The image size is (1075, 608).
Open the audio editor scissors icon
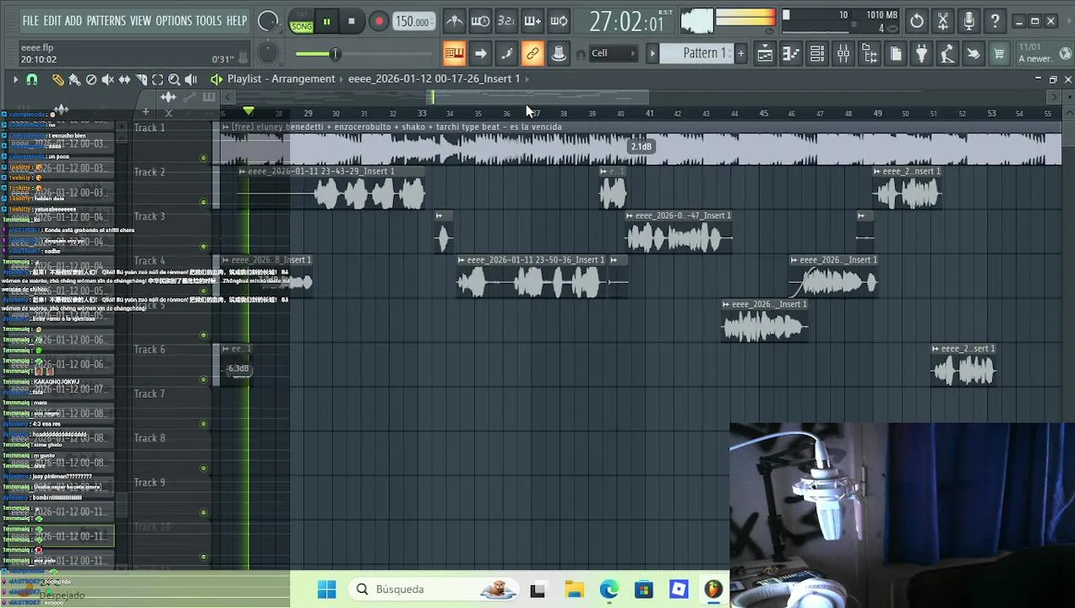tap(943, 21)
